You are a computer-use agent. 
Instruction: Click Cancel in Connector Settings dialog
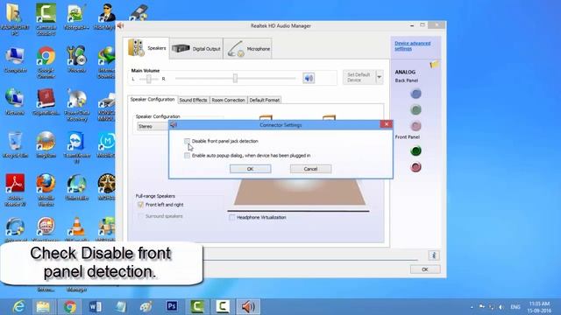[x=310, y=169]
